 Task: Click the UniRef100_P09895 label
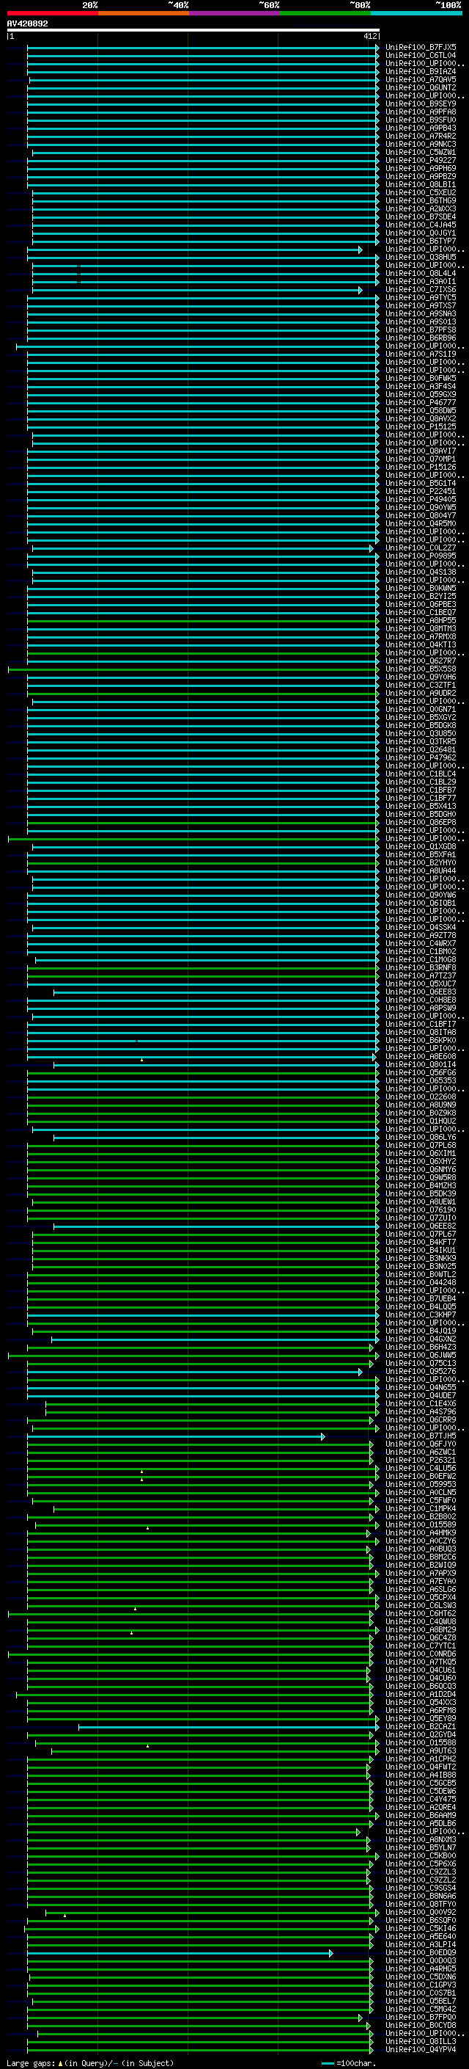coord(421,556)
